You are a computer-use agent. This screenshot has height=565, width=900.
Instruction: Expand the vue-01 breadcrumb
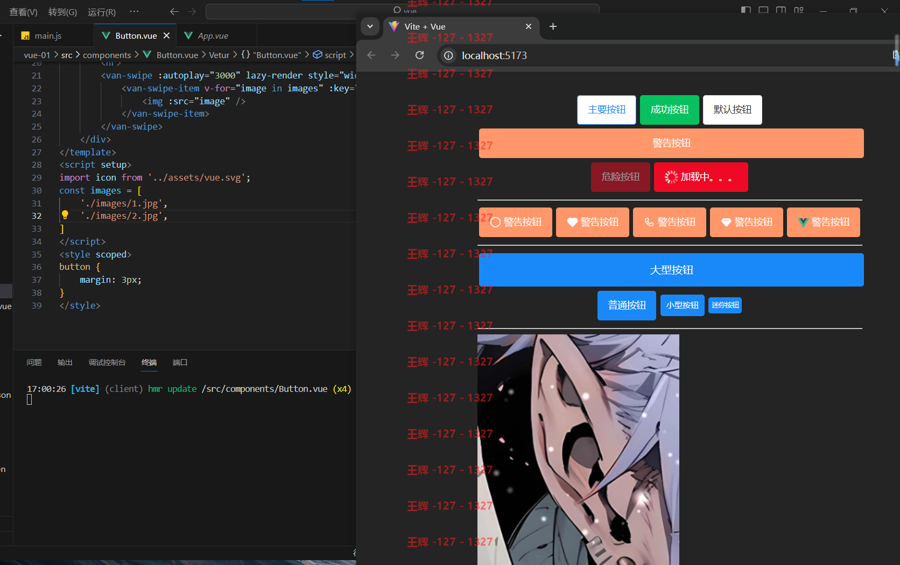pos(37,55)
